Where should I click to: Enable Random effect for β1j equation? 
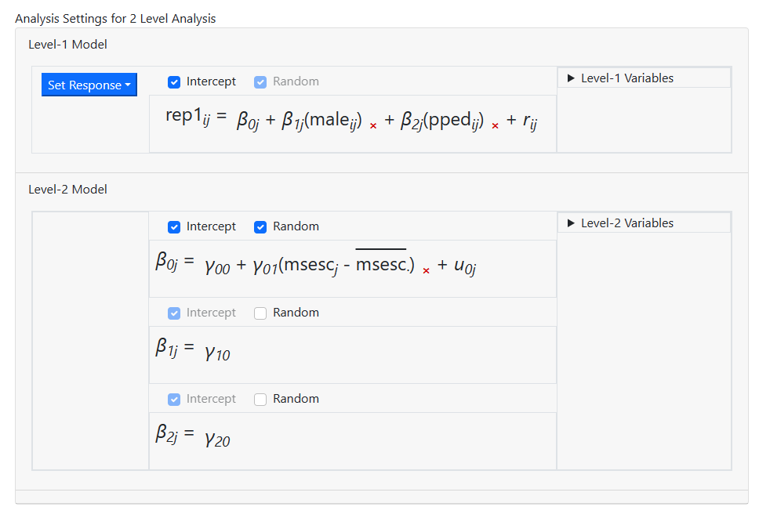tap(260, 313)
